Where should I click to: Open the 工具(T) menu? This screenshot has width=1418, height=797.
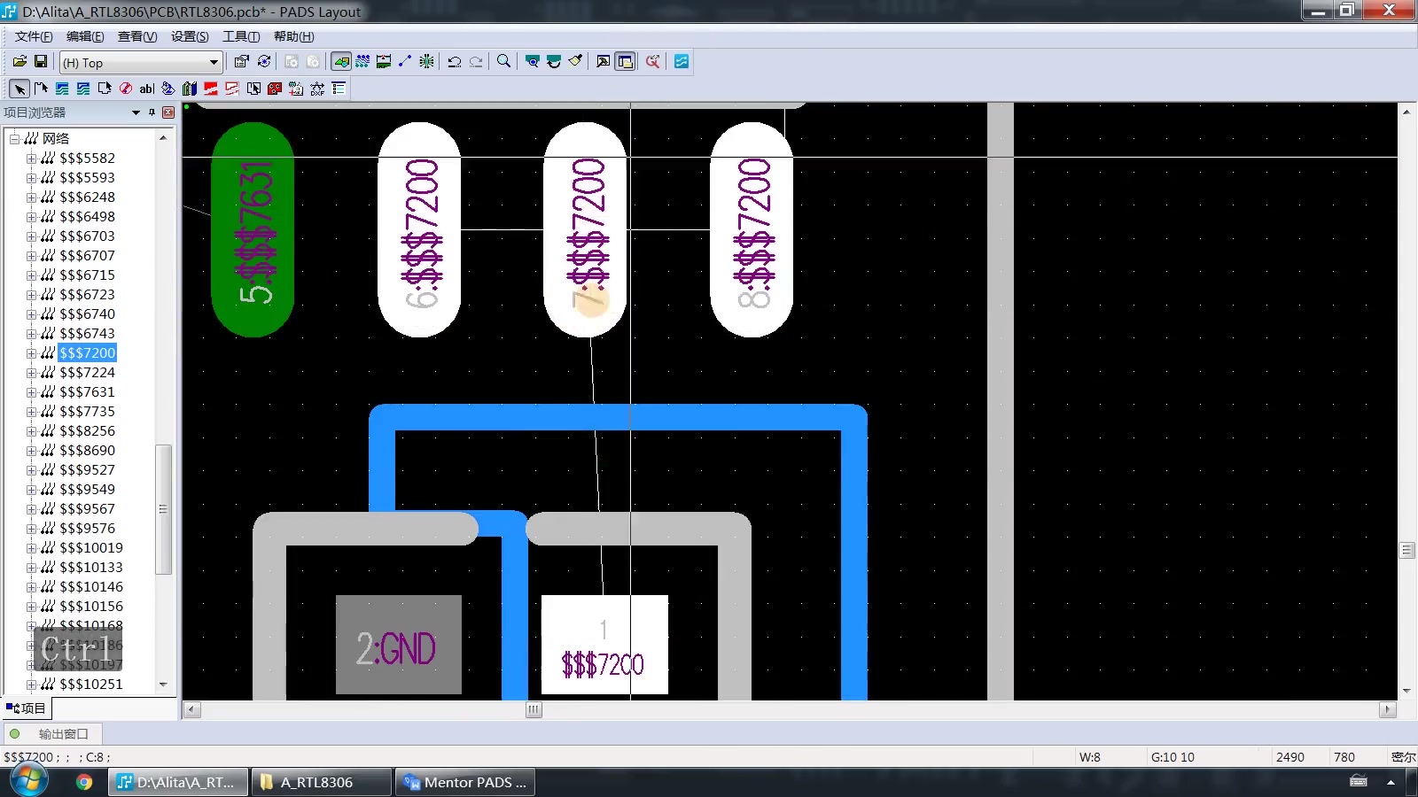(241, 36)
